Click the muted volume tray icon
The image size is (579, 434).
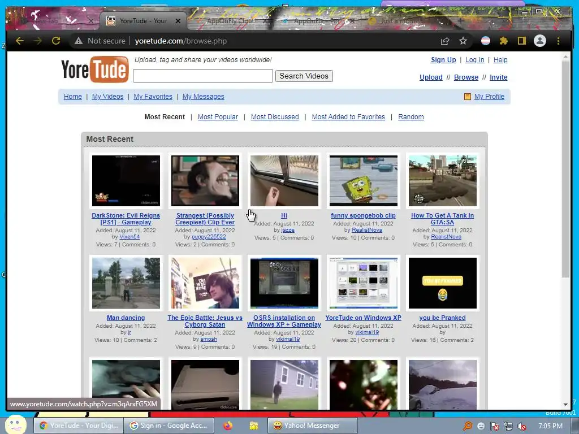521,426
